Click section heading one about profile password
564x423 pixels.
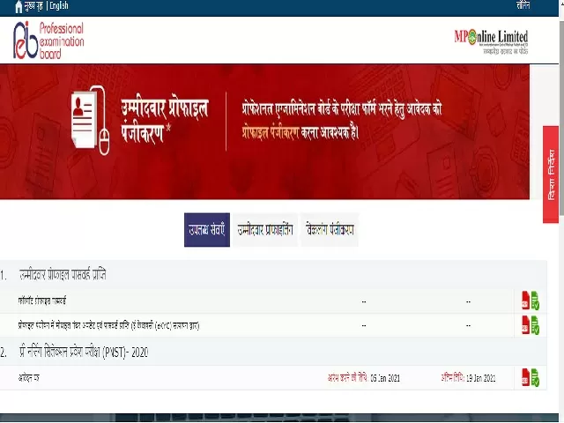pyautogui.click(x=63, y=275)
